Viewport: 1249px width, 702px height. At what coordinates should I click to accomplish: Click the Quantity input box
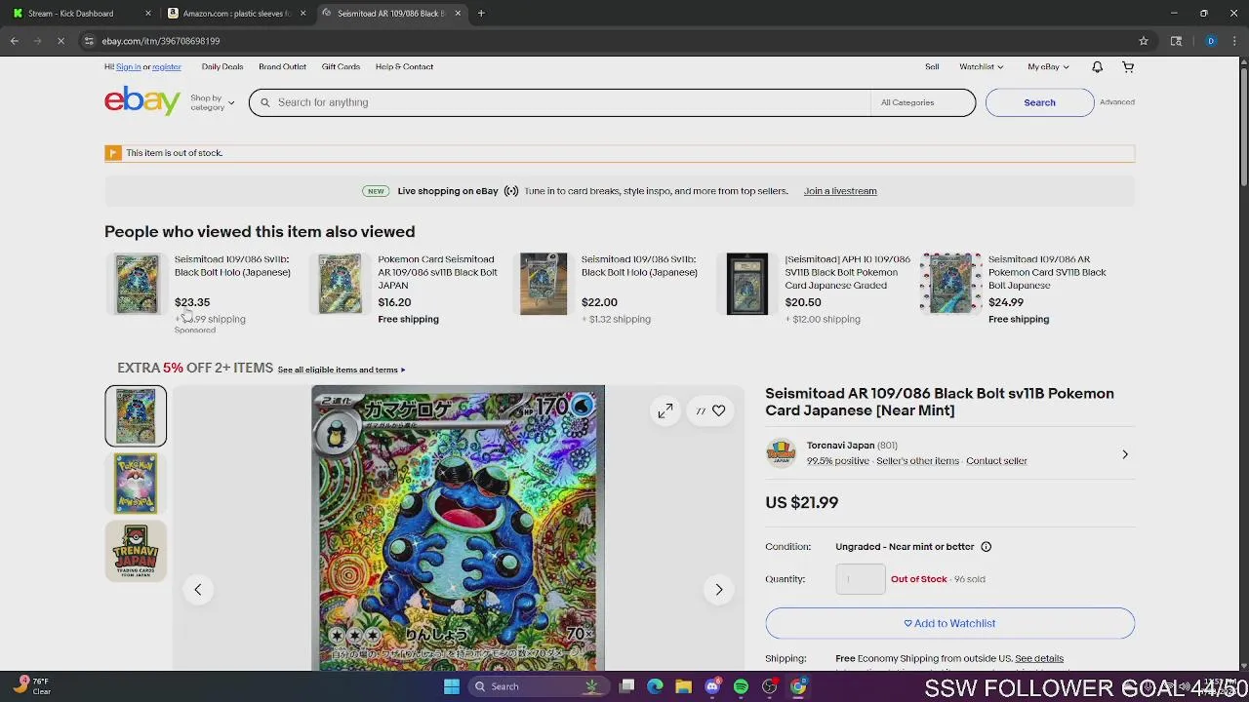click(861, 579)
